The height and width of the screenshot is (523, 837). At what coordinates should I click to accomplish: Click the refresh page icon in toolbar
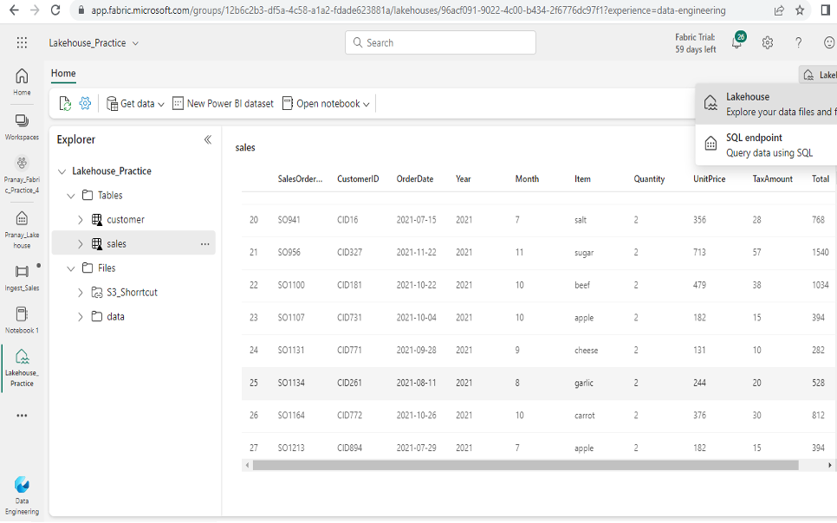(x=65, y=104)
